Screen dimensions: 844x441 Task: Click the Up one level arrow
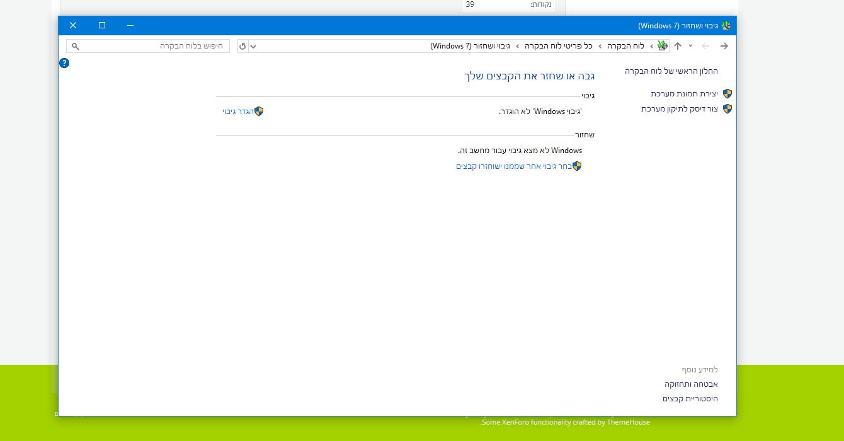pyautogui.click(x=678, y=46)
